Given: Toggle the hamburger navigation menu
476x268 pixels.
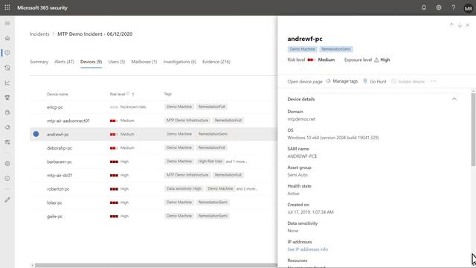Looking at the screenshot, I should pos(7,23).
